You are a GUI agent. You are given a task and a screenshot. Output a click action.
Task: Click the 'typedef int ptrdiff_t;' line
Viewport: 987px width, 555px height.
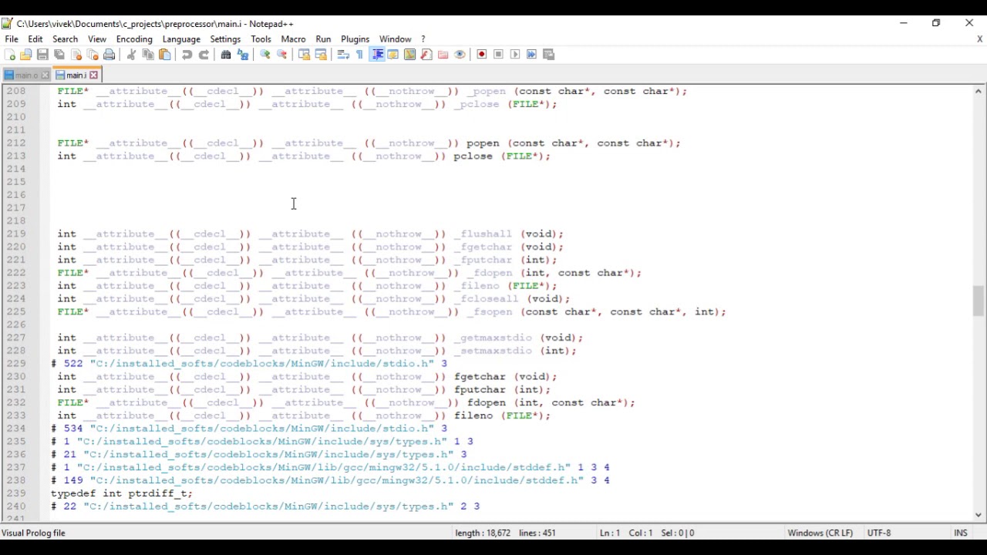click(x=122, y=493)
